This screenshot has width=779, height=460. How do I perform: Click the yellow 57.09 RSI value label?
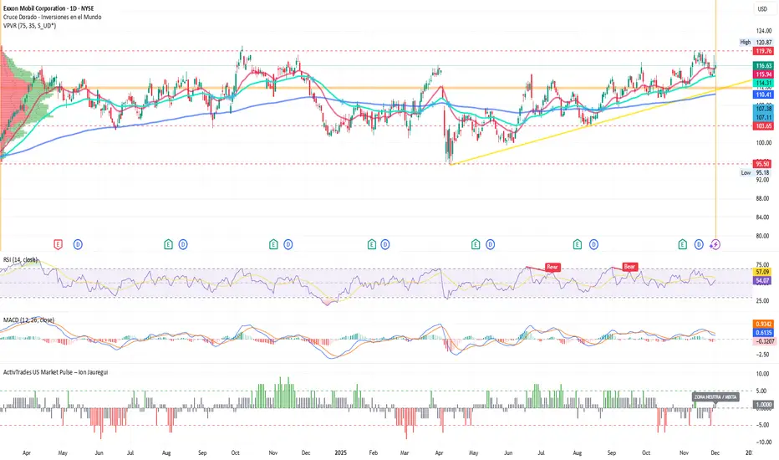click(762, 272)
